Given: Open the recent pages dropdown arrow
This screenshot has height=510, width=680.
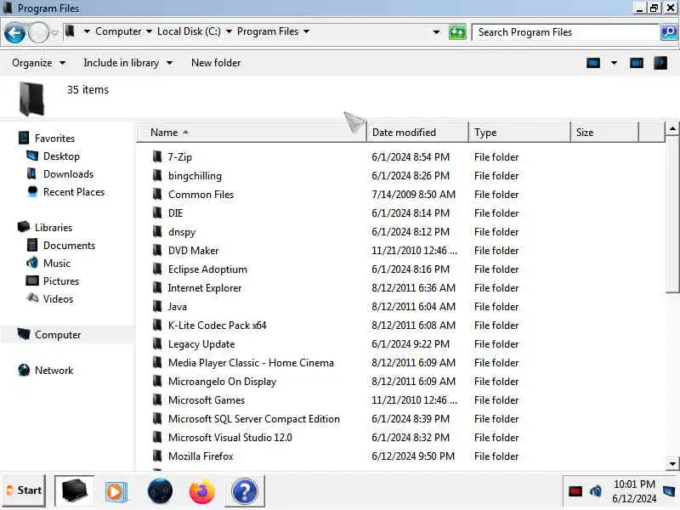Looking at the screenshot, I should pyautogui.click(x=54, y=32).
